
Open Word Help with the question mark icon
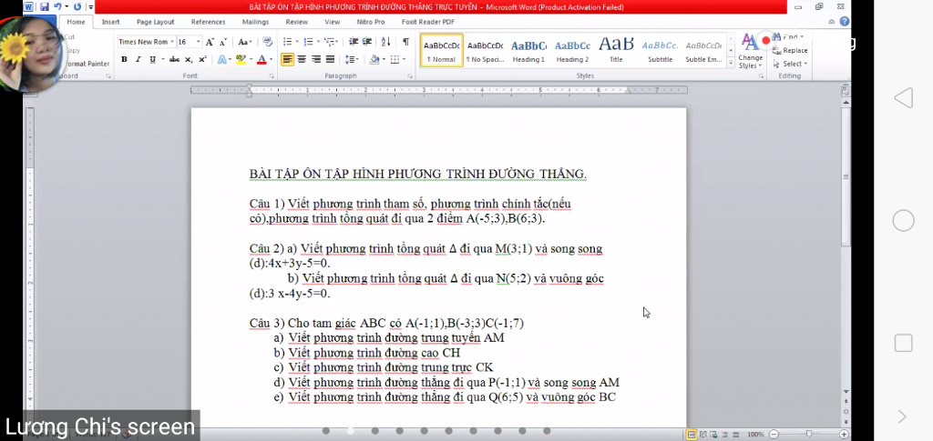coord(845,22)
